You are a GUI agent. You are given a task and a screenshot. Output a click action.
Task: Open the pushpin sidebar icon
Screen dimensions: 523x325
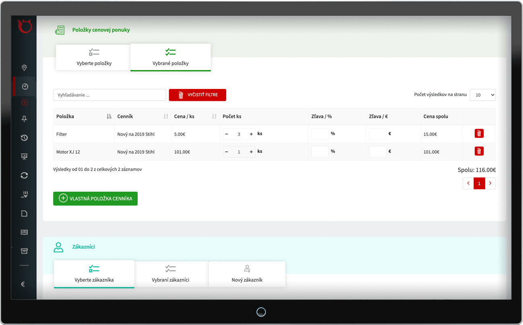(x=24, y=119)
